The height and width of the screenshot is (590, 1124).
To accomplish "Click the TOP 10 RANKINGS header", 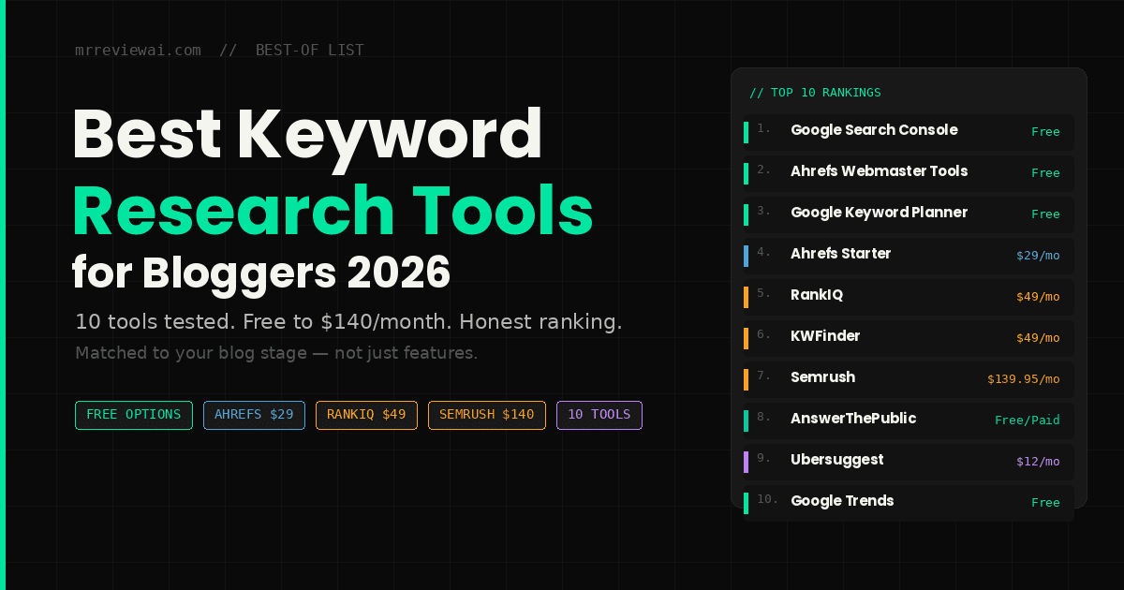I will (x=815, y=93).
